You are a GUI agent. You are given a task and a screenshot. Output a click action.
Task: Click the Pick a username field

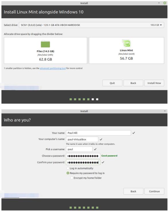coord(79,149)
